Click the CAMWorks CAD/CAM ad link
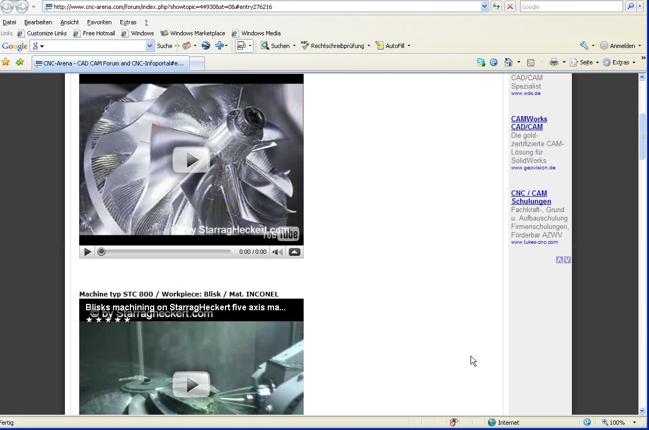The width and height of the screenshot is (649, 430). coord(529,123)
